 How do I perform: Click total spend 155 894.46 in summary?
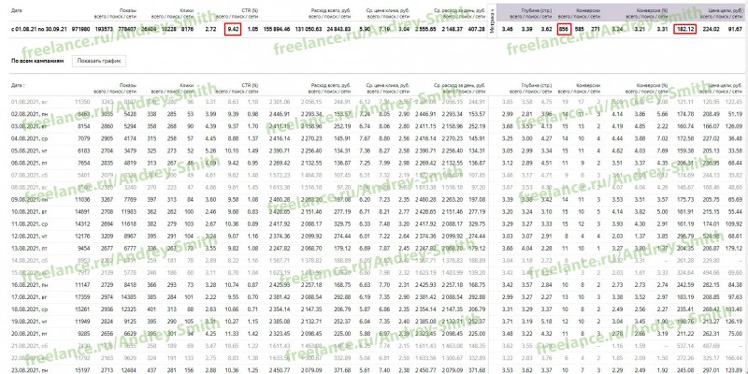click(277, 29)
